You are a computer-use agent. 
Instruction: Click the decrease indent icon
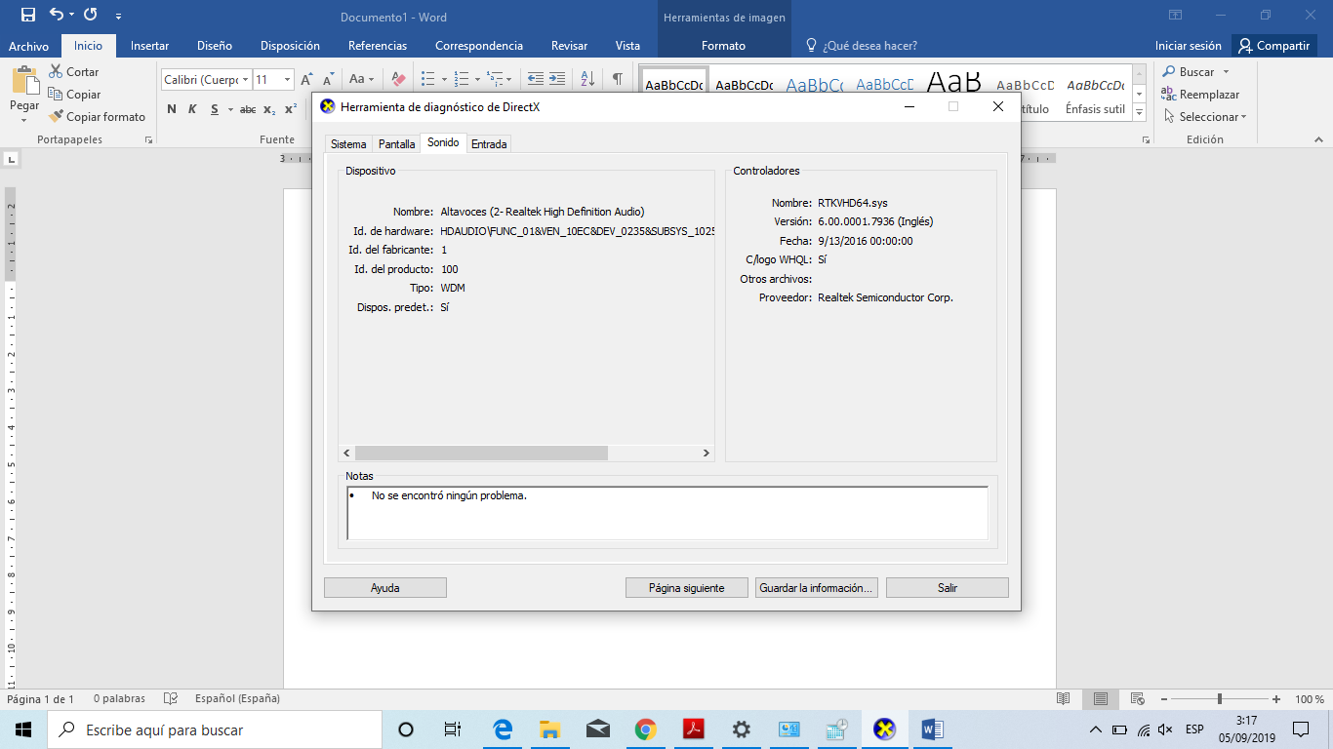click(x=535, y=79)
